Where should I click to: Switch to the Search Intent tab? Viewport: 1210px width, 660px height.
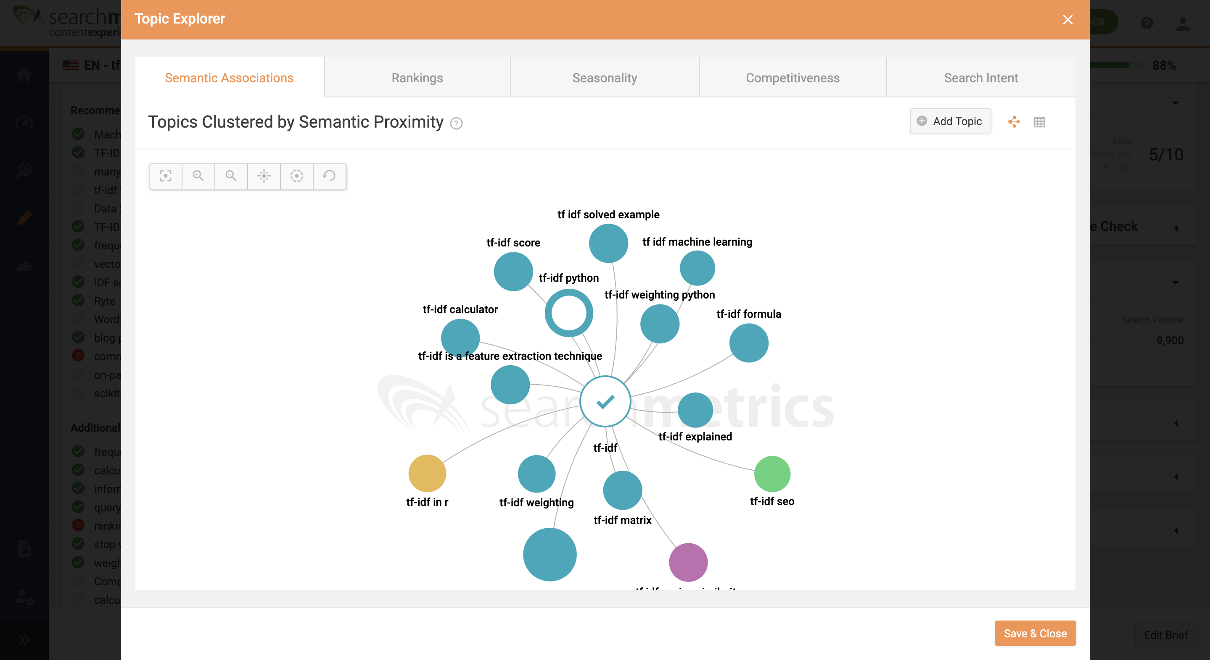coord(981,78)
